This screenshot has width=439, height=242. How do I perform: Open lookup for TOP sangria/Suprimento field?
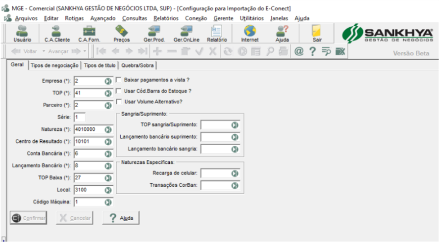(x=235, y=125)
